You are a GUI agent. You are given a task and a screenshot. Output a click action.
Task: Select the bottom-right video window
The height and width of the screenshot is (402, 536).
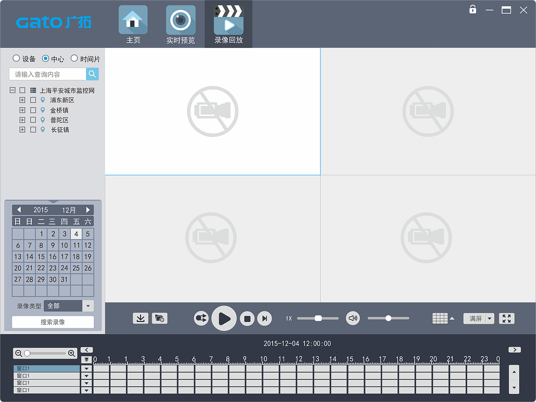[428, 239]
